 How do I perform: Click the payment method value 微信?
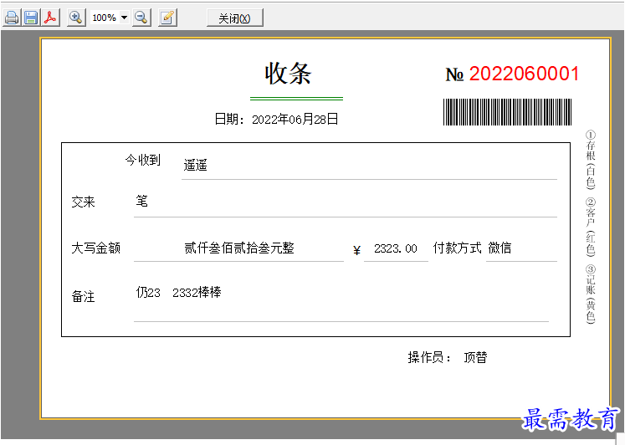tap(499, 248)
